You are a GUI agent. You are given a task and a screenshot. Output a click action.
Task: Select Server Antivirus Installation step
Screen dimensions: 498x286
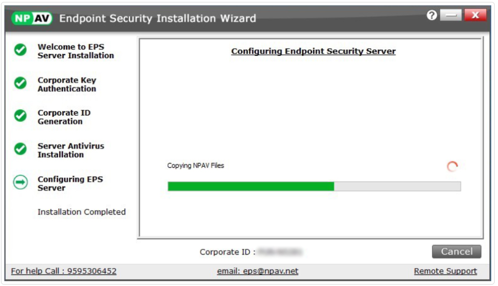pos(71,150)
